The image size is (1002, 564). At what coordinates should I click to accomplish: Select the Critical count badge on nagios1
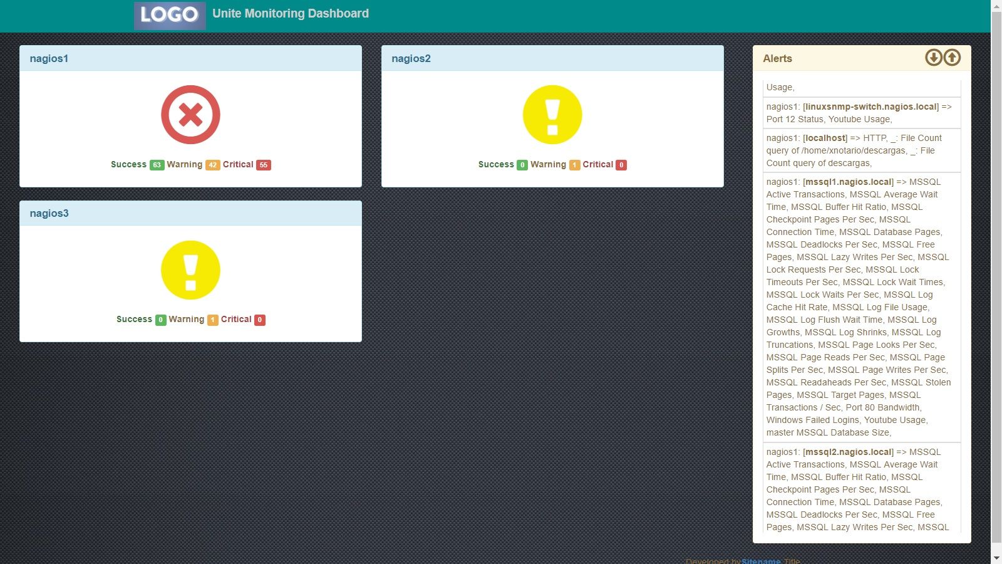(264, 165)
